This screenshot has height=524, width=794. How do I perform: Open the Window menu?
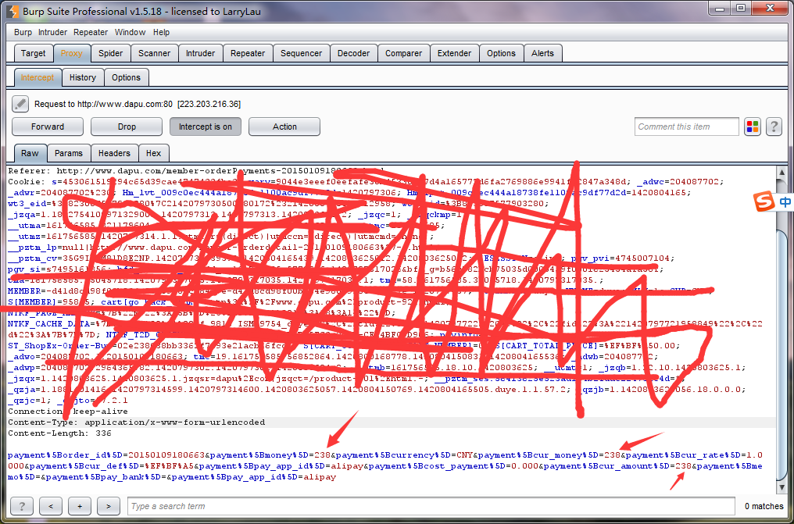[131, 32]
